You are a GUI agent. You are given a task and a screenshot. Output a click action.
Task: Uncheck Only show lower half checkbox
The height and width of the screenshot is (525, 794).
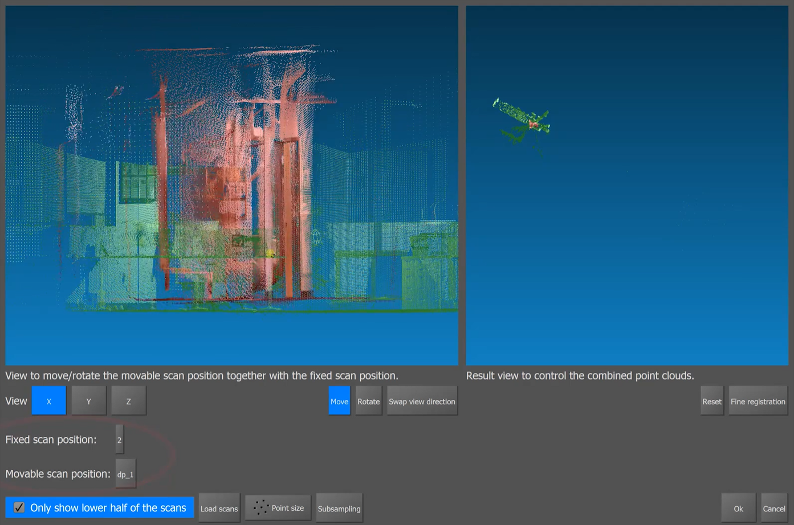pyautogui.click(x=19, y=507)
